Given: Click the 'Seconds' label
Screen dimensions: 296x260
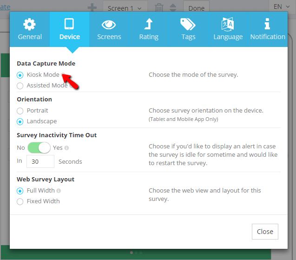Looking at the screenshot, I should (x=70, y=161).
